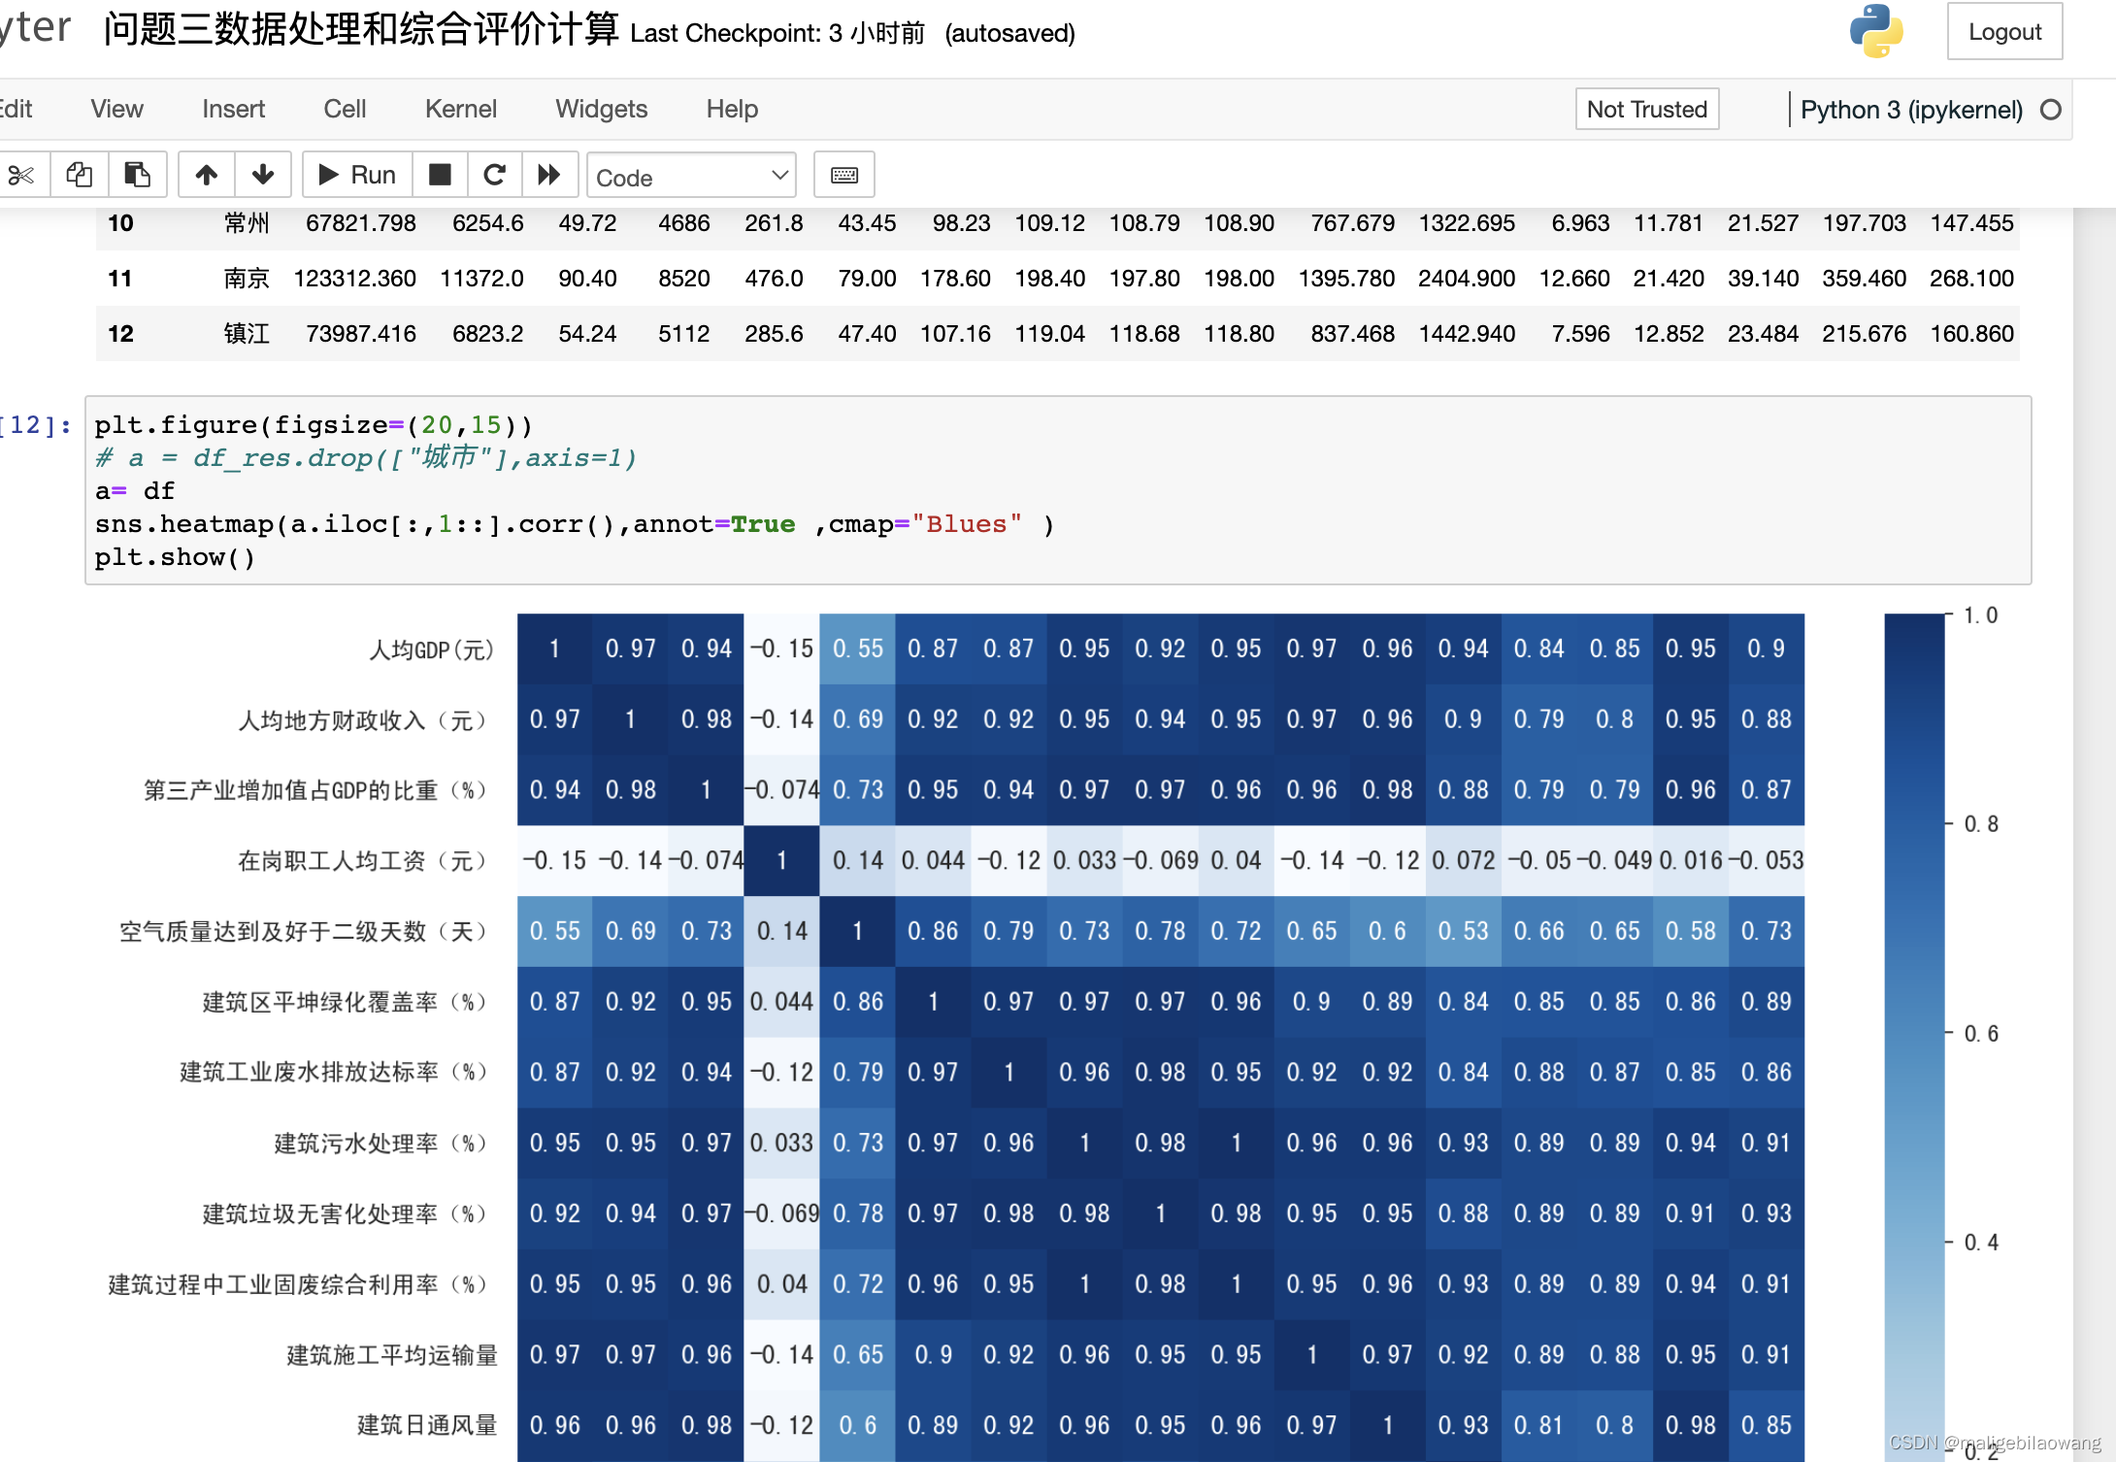Move cell up with arrow icon
The width and height of the screenshot is (2116, 1462).
point(207,175)
